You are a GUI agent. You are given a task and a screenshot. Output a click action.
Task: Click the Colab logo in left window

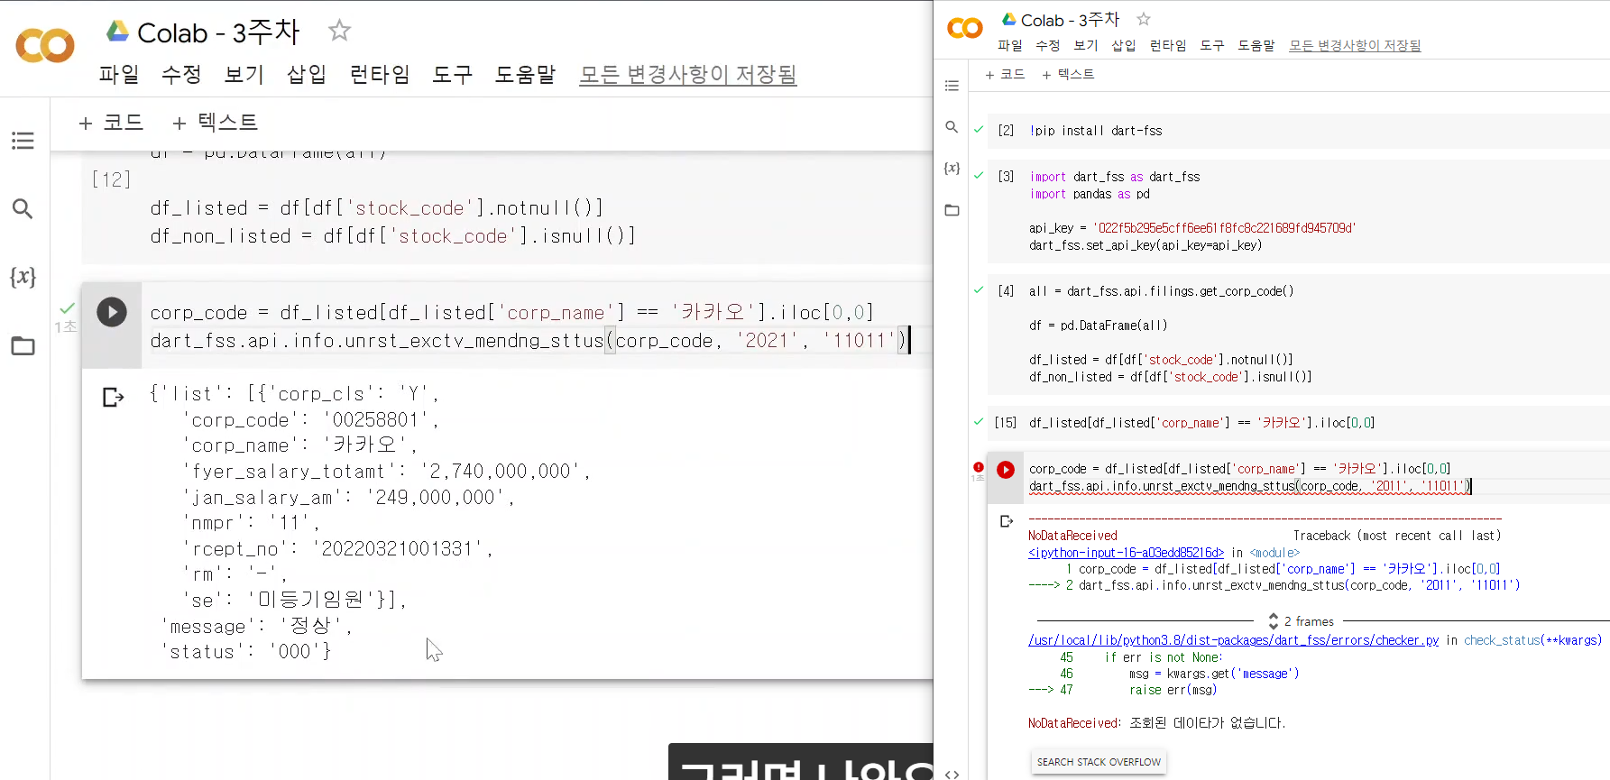point(45,45)
